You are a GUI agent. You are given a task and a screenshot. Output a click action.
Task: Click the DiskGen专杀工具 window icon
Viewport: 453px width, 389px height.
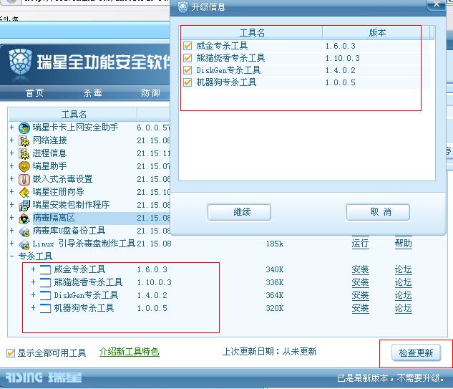tap(45, 295)
